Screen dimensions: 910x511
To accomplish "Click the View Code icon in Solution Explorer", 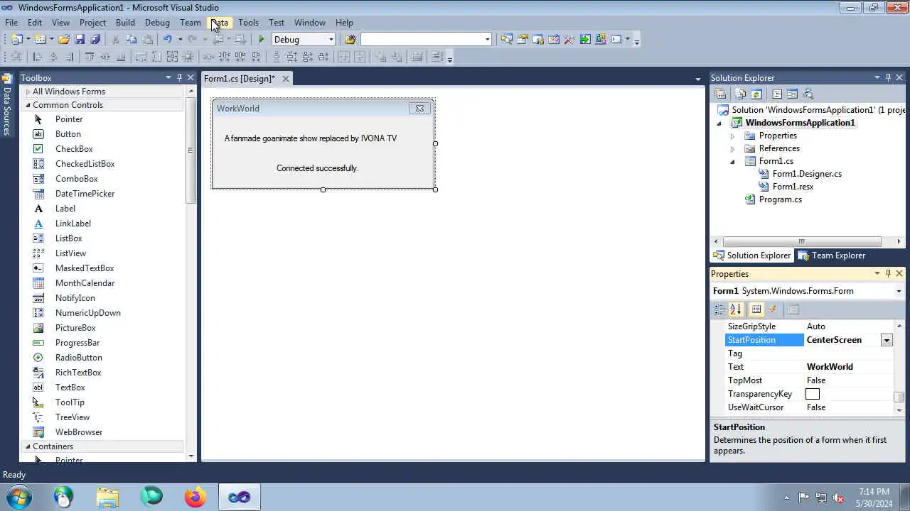I will tap(776, 94).
